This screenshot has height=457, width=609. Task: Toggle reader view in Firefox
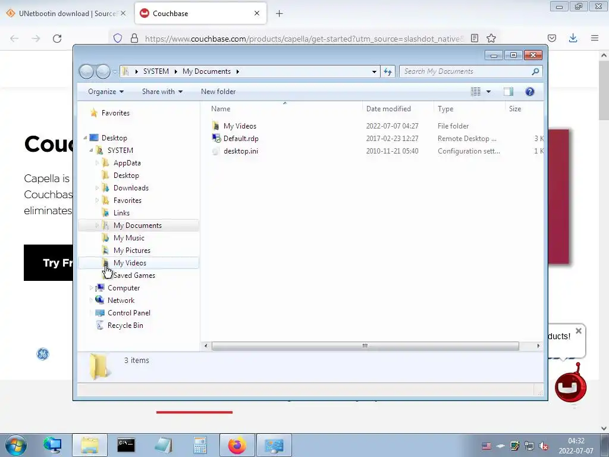click(x=474, y=38)
